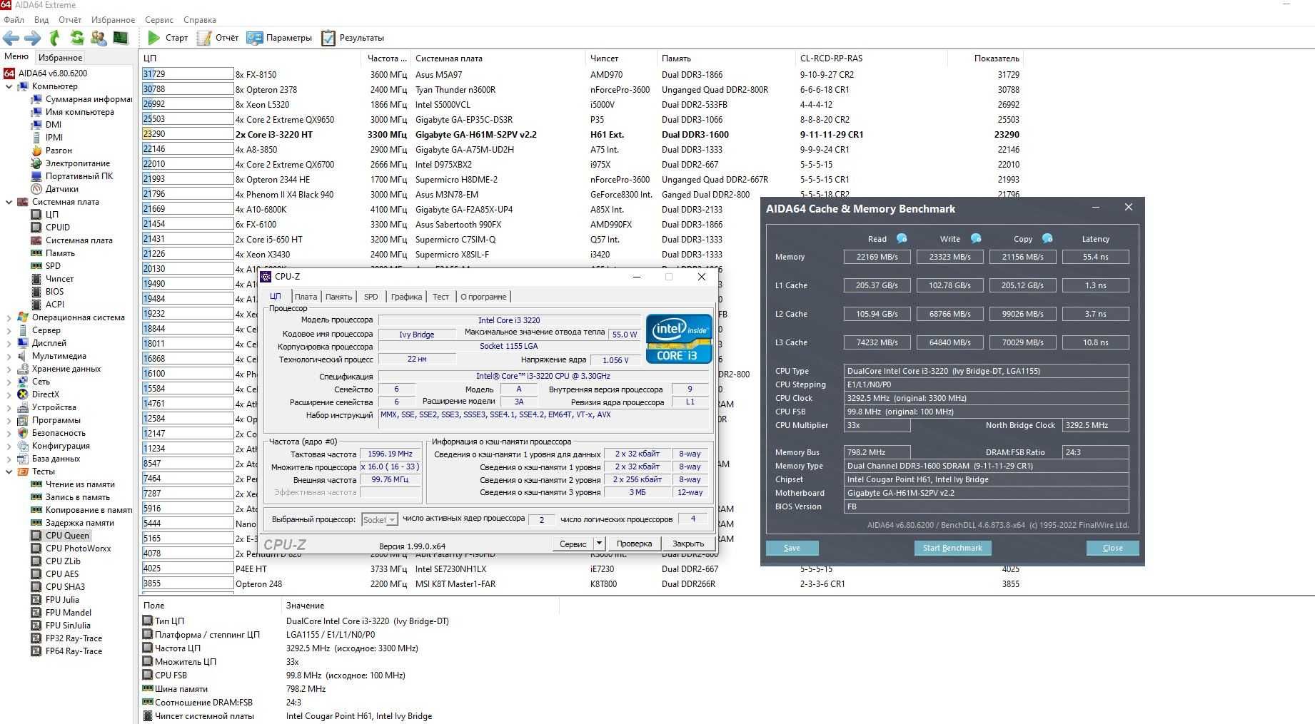The image size is (1315, 724).
Task: Select the Мультимедиа tree node
Action: [x=59, y=356]
